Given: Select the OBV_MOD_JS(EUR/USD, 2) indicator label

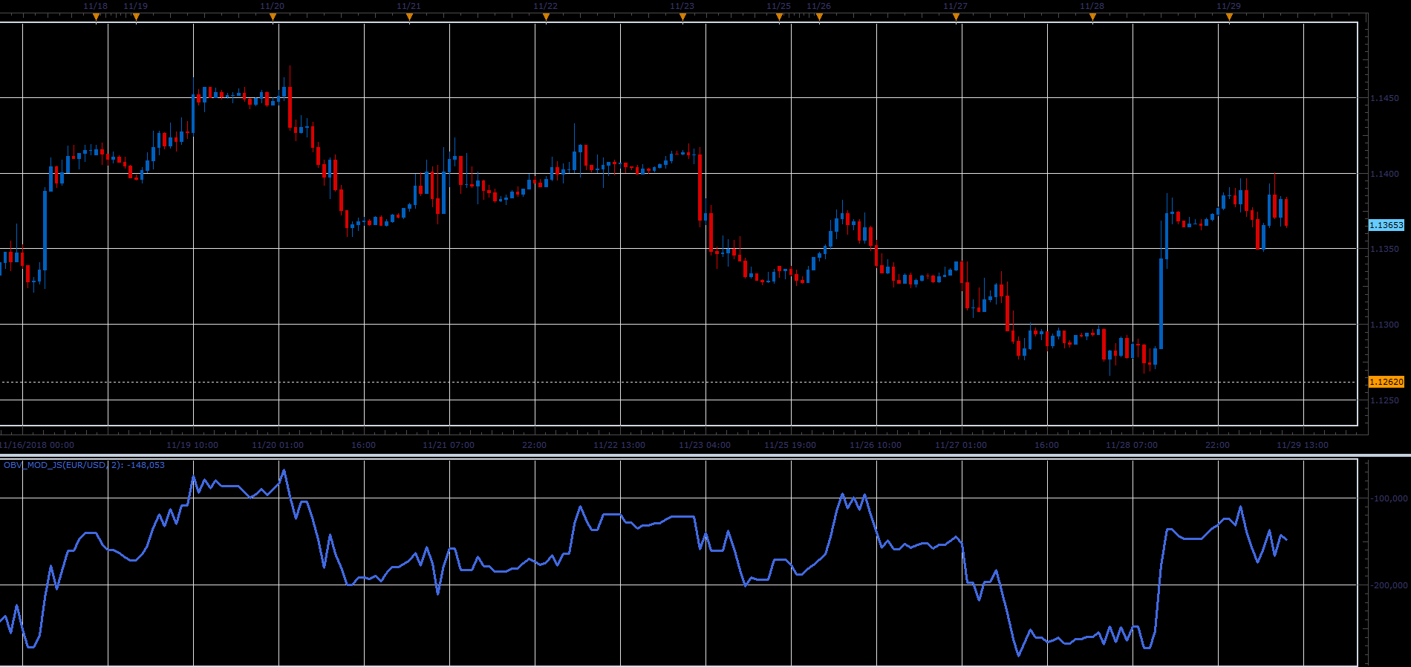Looking at the screenshot, I should pyautogui.click(x=84, y=465).
